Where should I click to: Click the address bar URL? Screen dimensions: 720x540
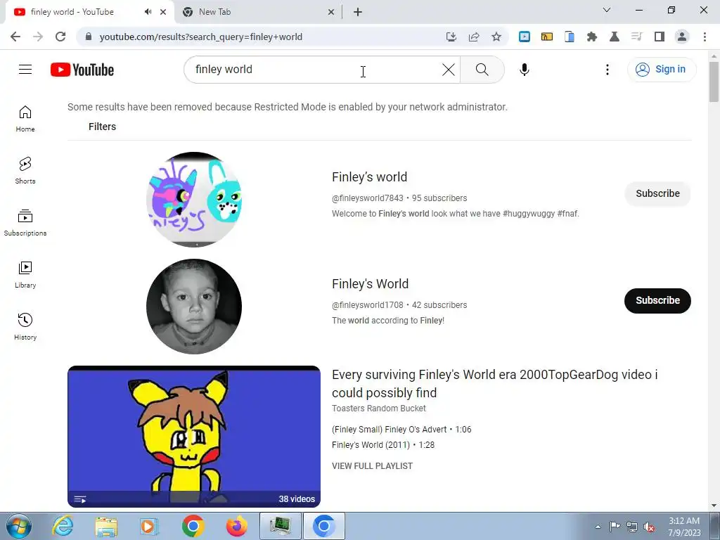(x=200, y=37)
